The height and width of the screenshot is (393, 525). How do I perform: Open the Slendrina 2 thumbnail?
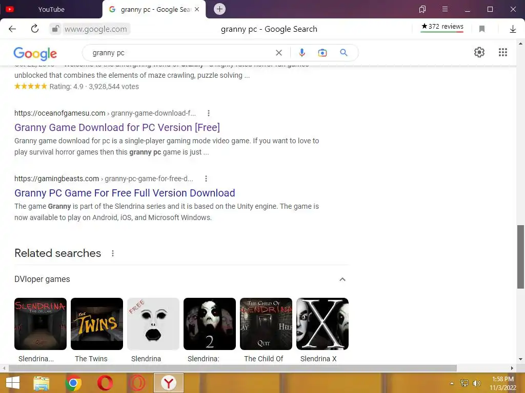[x=210, y=324]
